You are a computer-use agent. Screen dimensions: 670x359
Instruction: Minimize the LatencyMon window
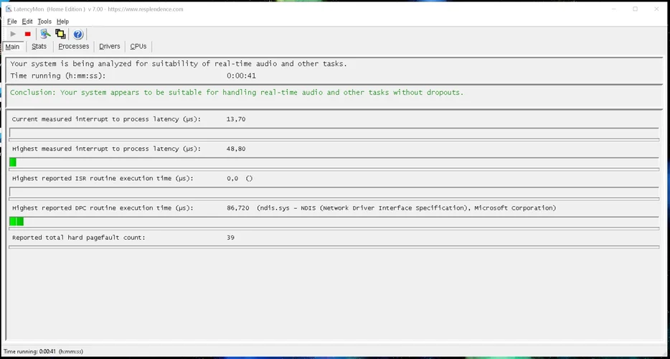613,9
